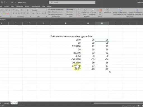The height and width of the screenshot is (107, 143).
Task: Select cell containing 22,3406
Action: [66, 46]
